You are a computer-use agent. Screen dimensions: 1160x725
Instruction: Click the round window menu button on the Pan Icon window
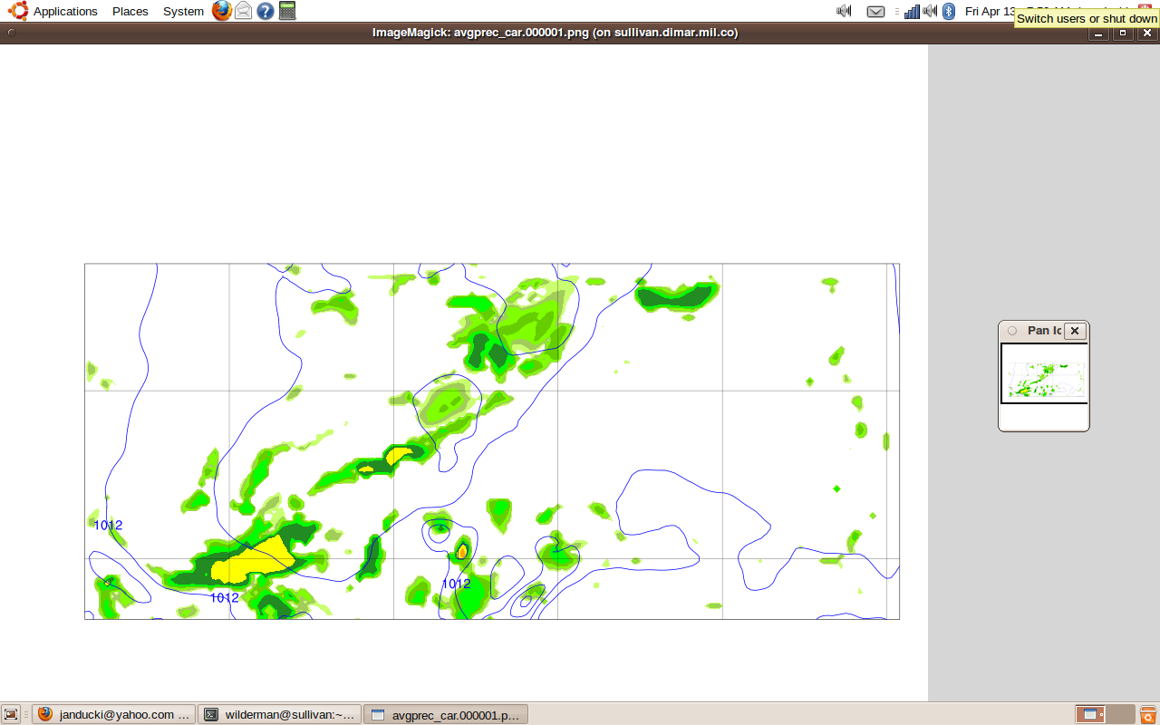click(1012, 331)
